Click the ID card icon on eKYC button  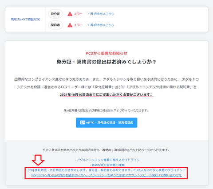(83, 122)
